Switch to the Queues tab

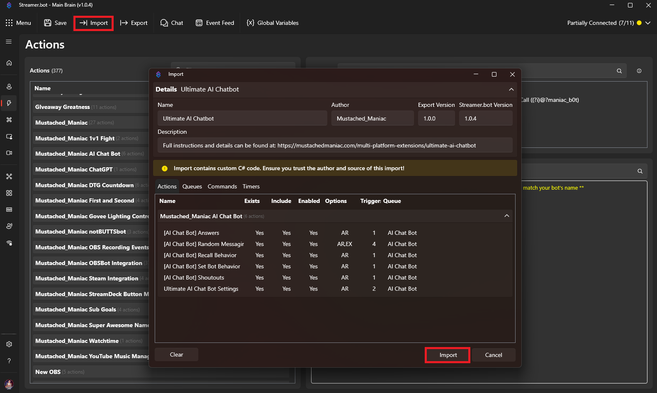point(192,186)
